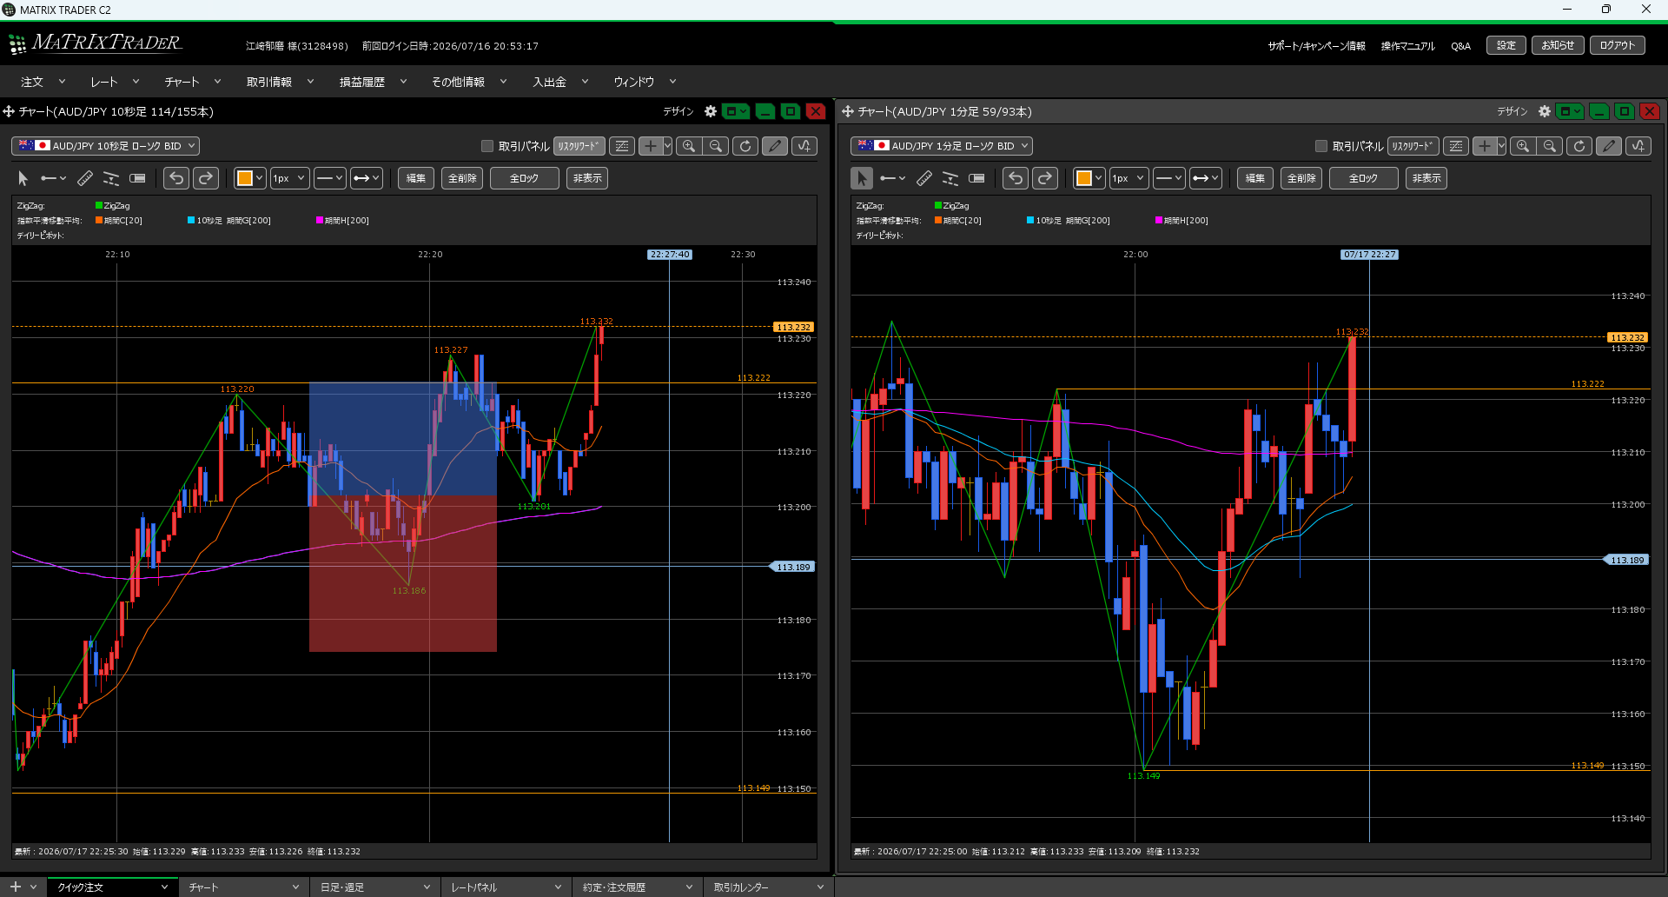Choose the ruler measure tool in the 1分足 chart
This screenshot has width=1668, height=897.
[924, 178]
